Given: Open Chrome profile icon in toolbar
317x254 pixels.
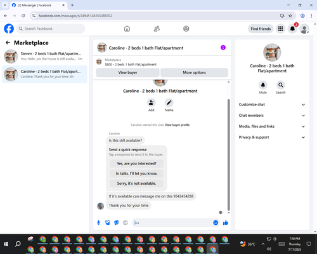Looking at the screenshot, I should 302,16.
